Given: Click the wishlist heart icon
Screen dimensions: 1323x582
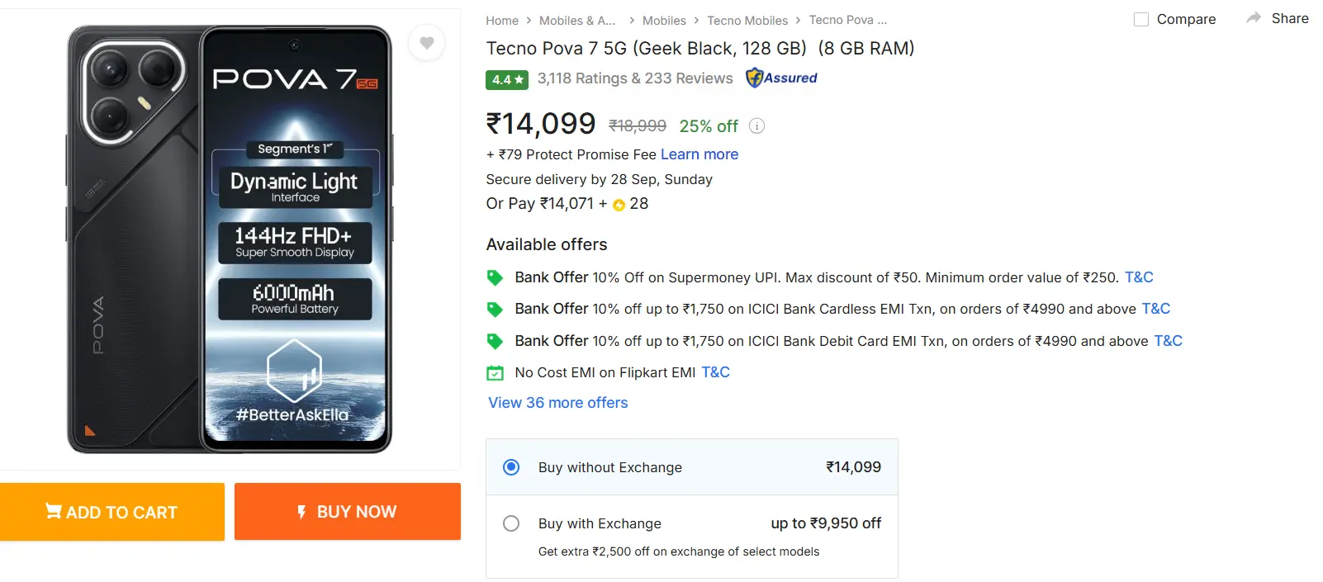Looking at the screenshot, I should (x=427, y=43).
